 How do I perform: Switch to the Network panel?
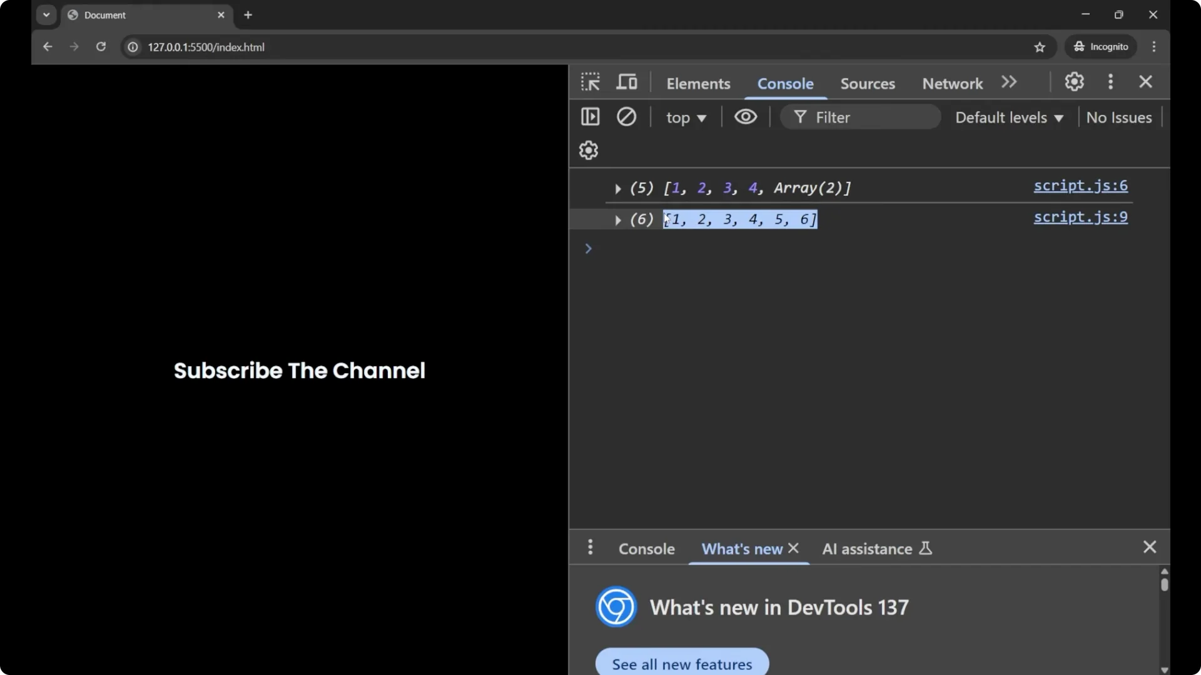pos(951,83)
